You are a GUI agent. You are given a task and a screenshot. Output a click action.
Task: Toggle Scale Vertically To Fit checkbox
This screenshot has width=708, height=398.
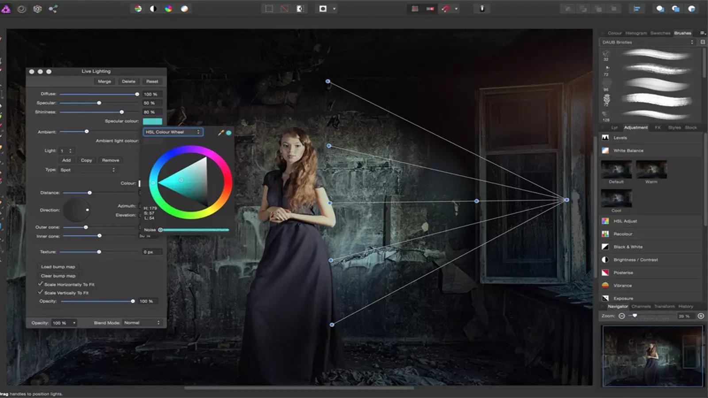tap(41, 292)
